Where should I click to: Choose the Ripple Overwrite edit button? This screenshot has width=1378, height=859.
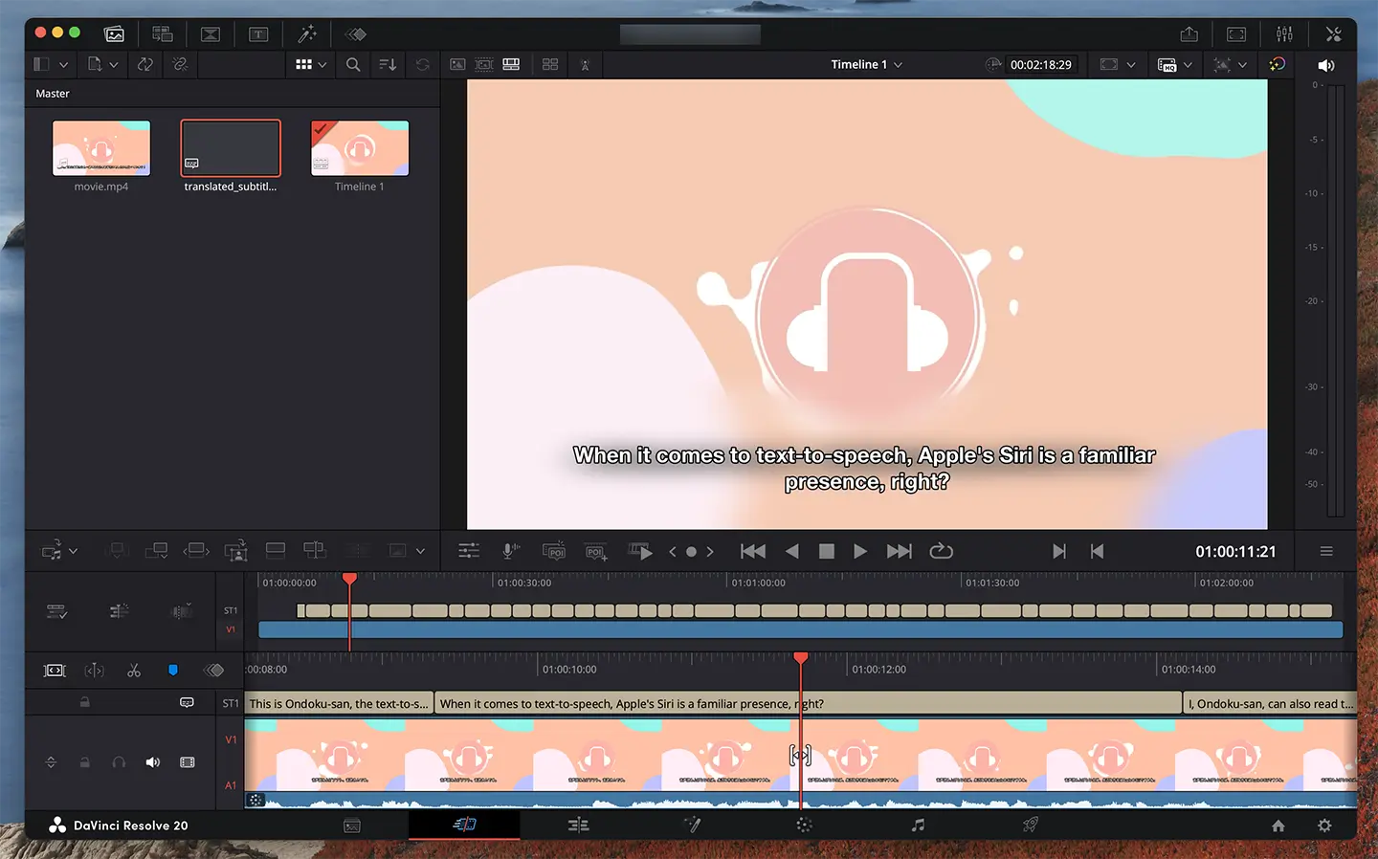click(x=196, y=551)
